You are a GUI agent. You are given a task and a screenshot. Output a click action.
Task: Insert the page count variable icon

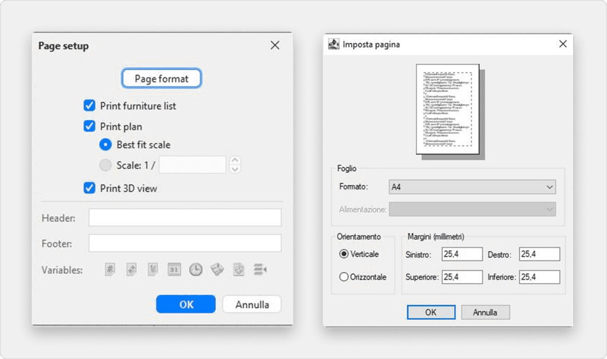131,270
